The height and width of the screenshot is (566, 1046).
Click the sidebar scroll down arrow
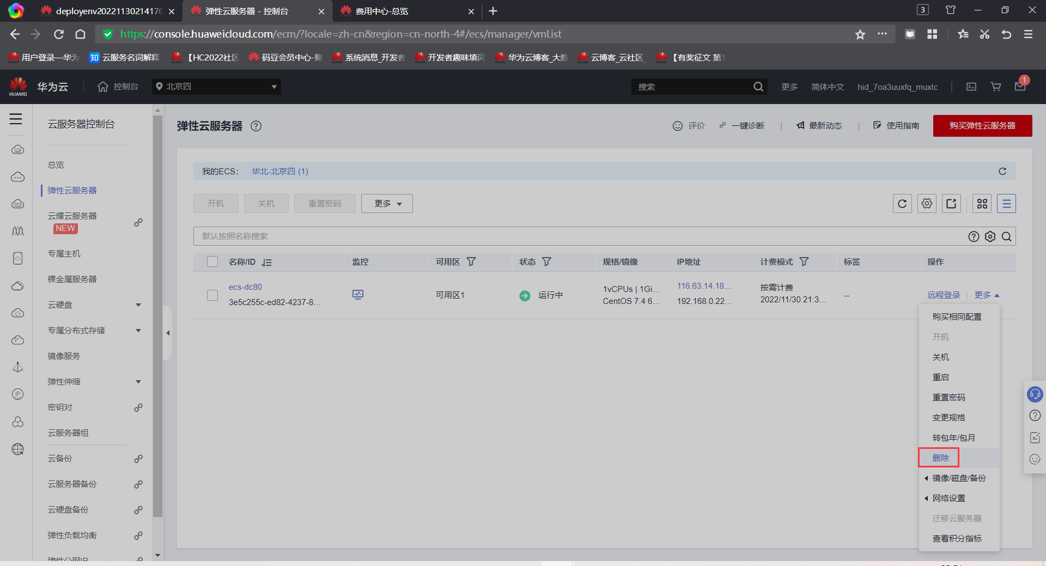pos(158,556)
